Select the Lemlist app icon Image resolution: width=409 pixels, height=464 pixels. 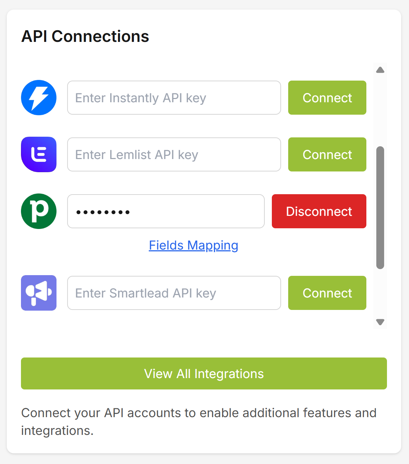coord(39,154)
